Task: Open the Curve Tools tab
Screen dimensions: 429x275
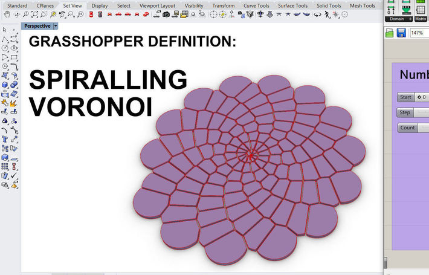Action: click(x=256, y=6)
